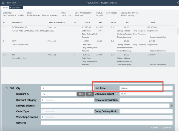Expand the Discount category dropdown
Viewport: 179px width, 131px height.
92,100
